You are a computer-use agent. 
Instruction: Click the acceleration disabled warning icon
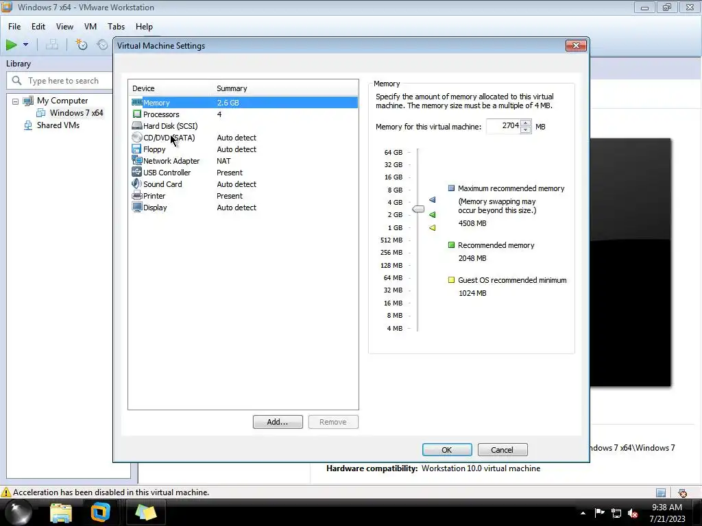pos(5,492)
